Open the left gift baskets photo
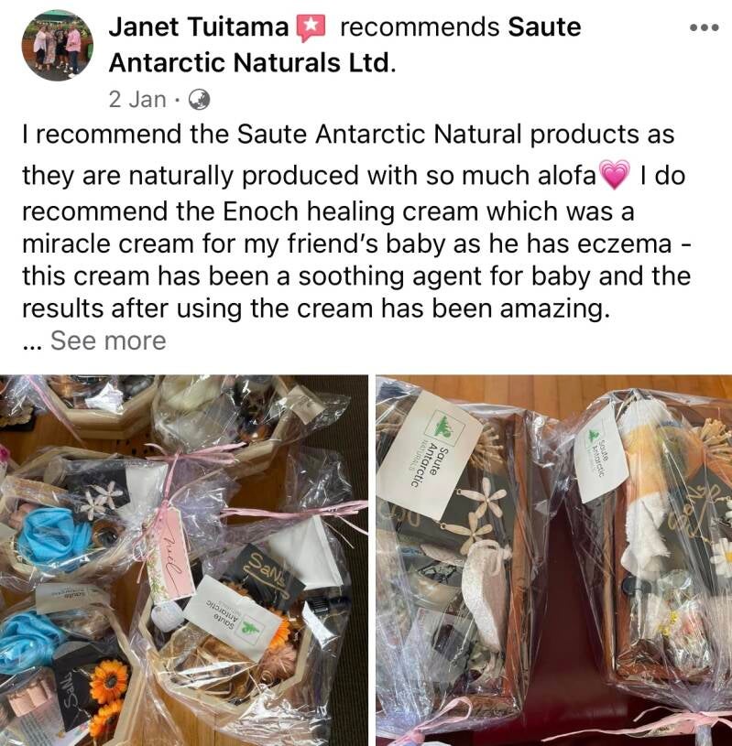The image size is (732, 746). (184, 560)
